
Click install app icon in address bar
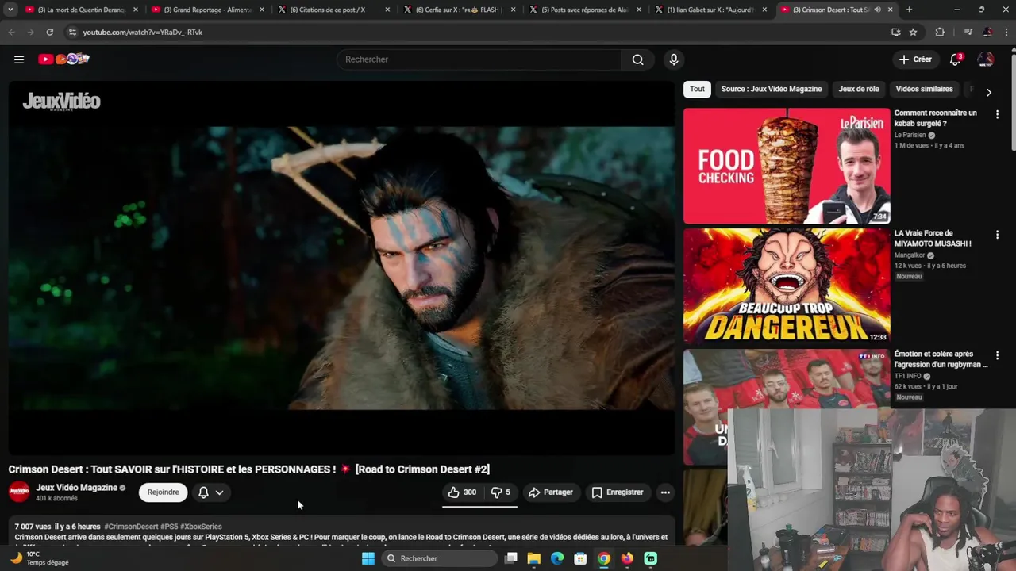895,32
